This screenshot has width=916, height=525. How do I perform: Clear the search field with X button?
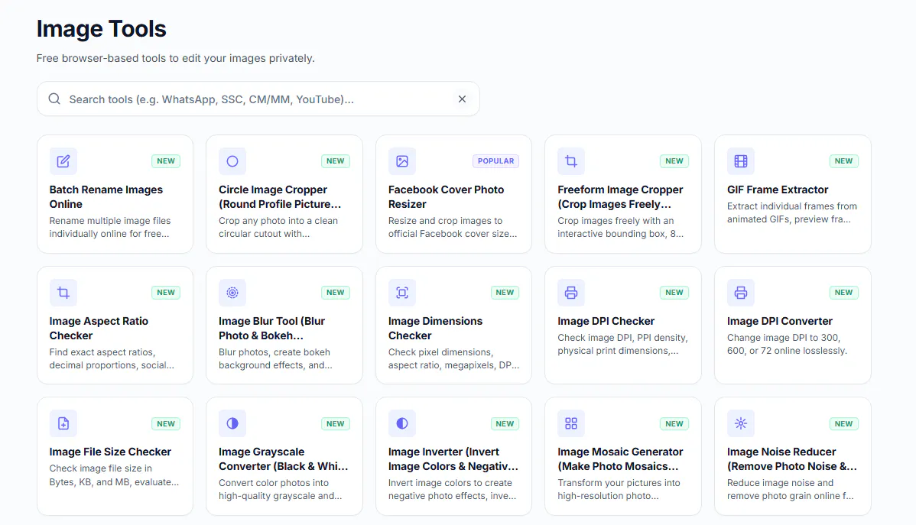click(462, 99)
